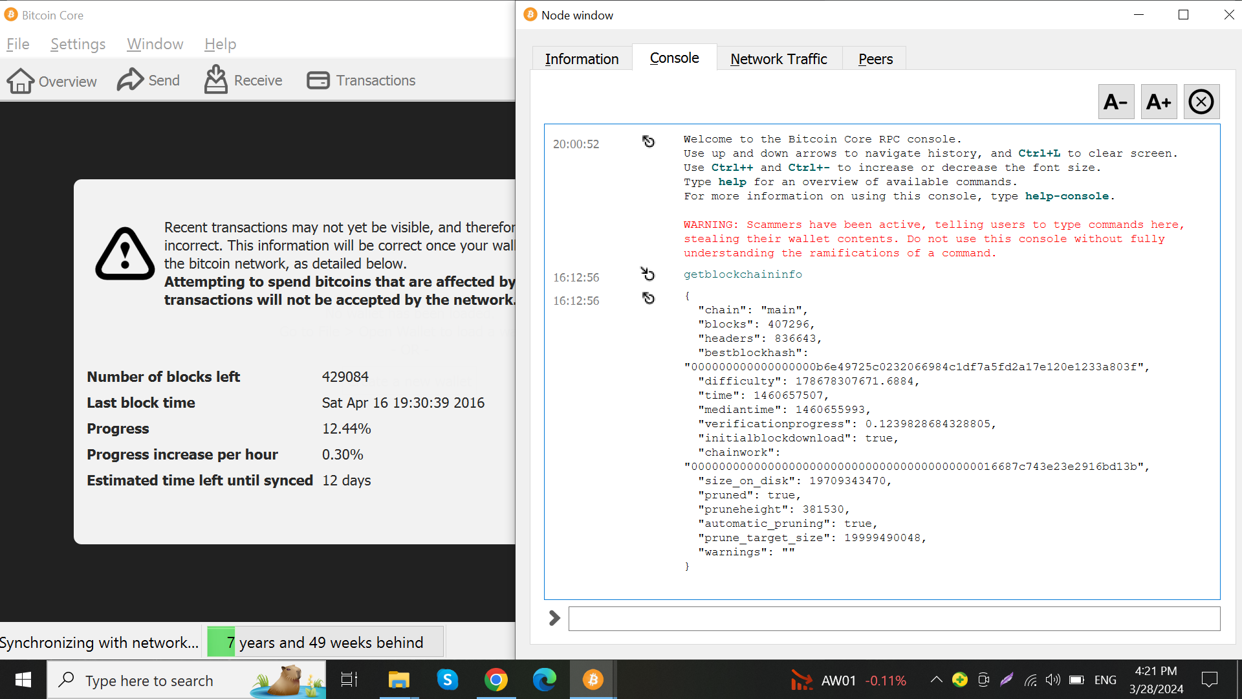Expand hidden system tray icons
Image resolution: width=1242 pixels, height=699 pixels.
tap(936, 680)
